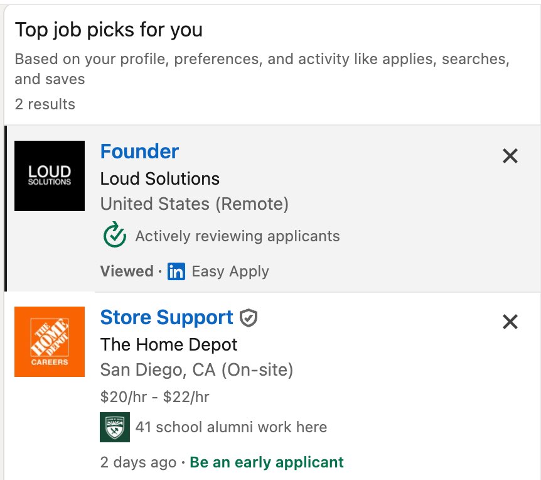Image resolution: width=541 pixels, height=480 pixels.
Task: Click the Loud Solutions company name
Action: coord(160,178)
